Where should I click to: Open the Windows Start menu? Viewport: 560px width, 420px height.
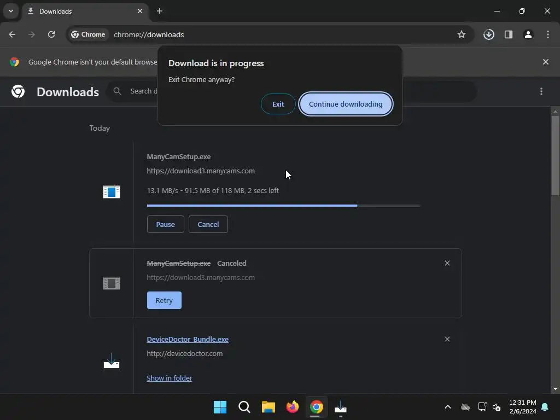[x=220, y=407]
